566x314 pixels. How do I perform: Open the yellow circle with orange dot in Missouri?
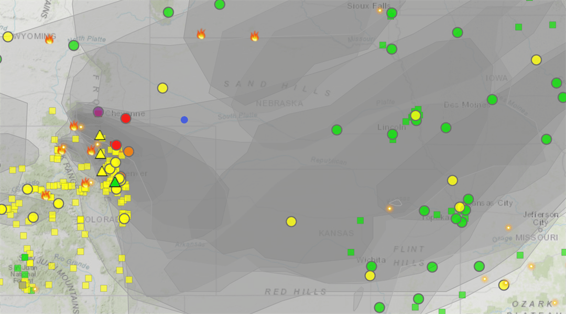504,285
